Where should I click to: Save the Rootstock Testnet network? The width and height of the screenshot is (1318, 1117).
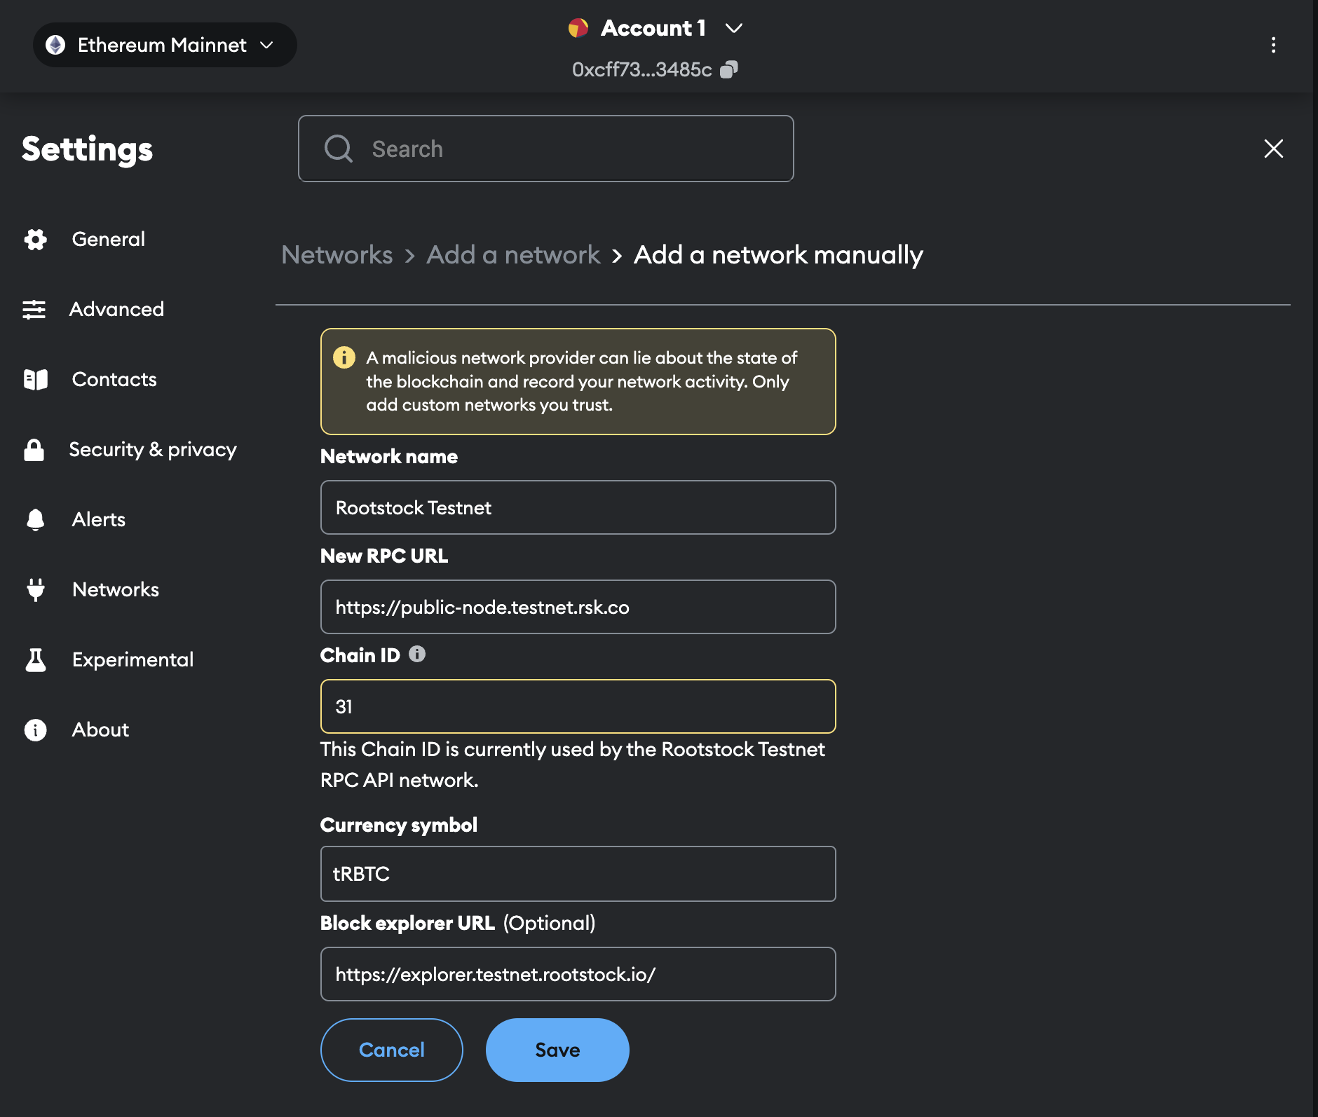pyautogui.click(x=557, y=1050)
